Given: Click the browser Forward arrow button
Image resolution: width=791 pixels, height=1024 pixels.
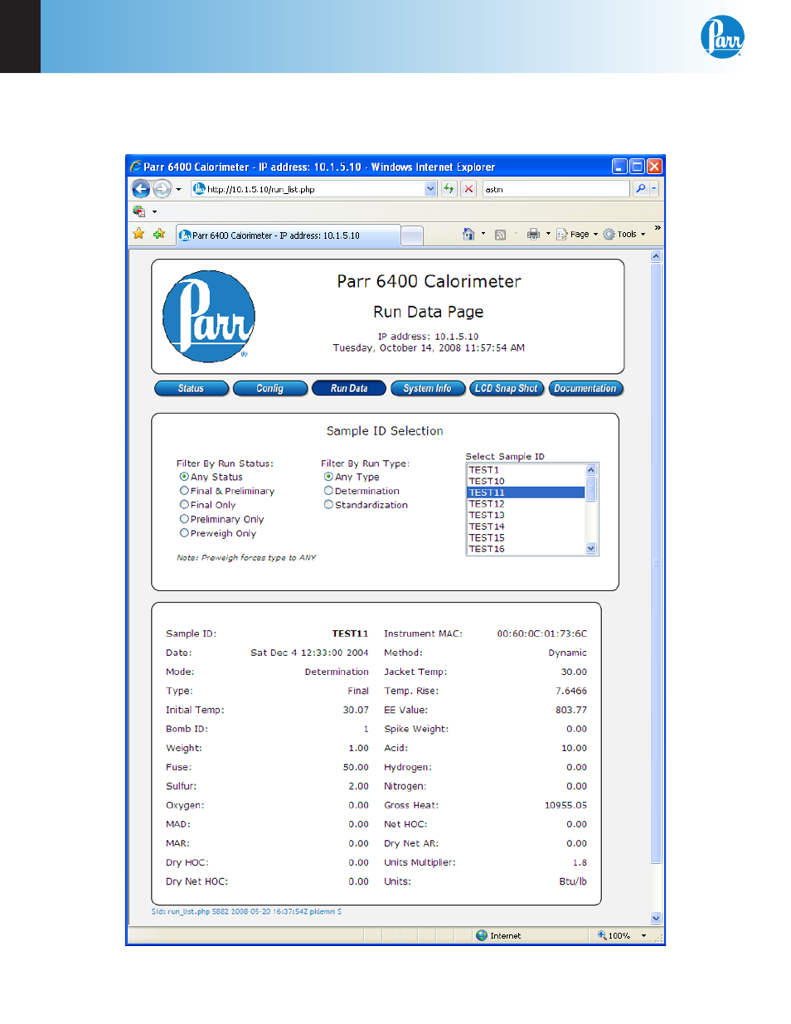Looking at the screenshot, I should (163, 189).
